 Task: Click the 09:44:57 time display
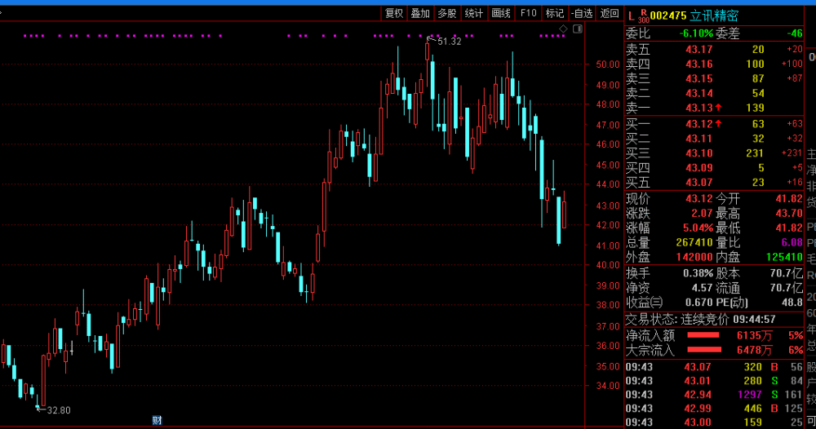click(754, 319)
